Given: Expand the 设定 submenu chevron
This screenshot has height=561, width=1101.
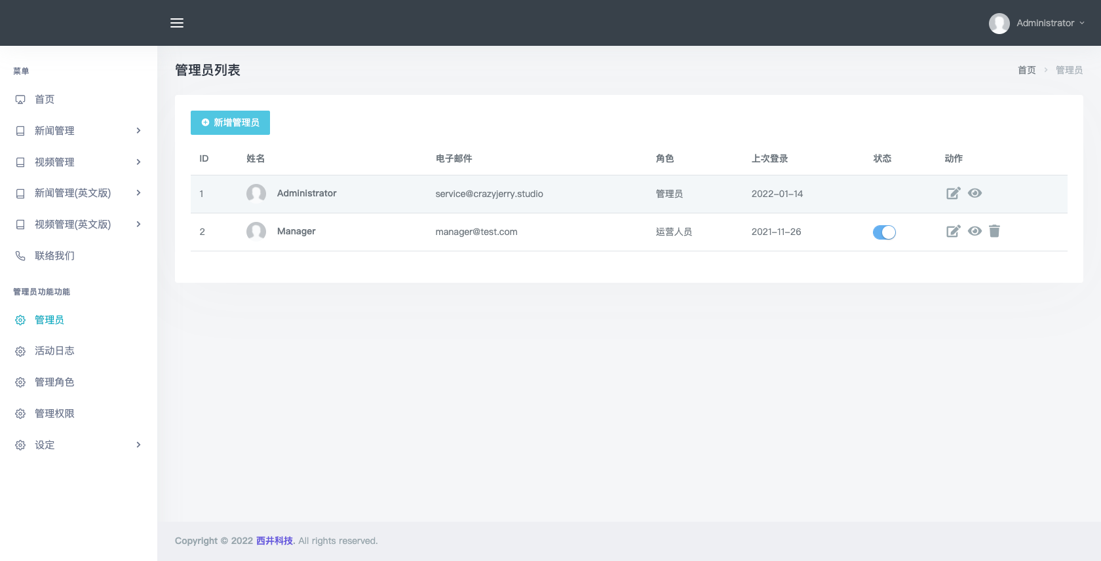Looking at the screenshot, I should pos(138,445).
